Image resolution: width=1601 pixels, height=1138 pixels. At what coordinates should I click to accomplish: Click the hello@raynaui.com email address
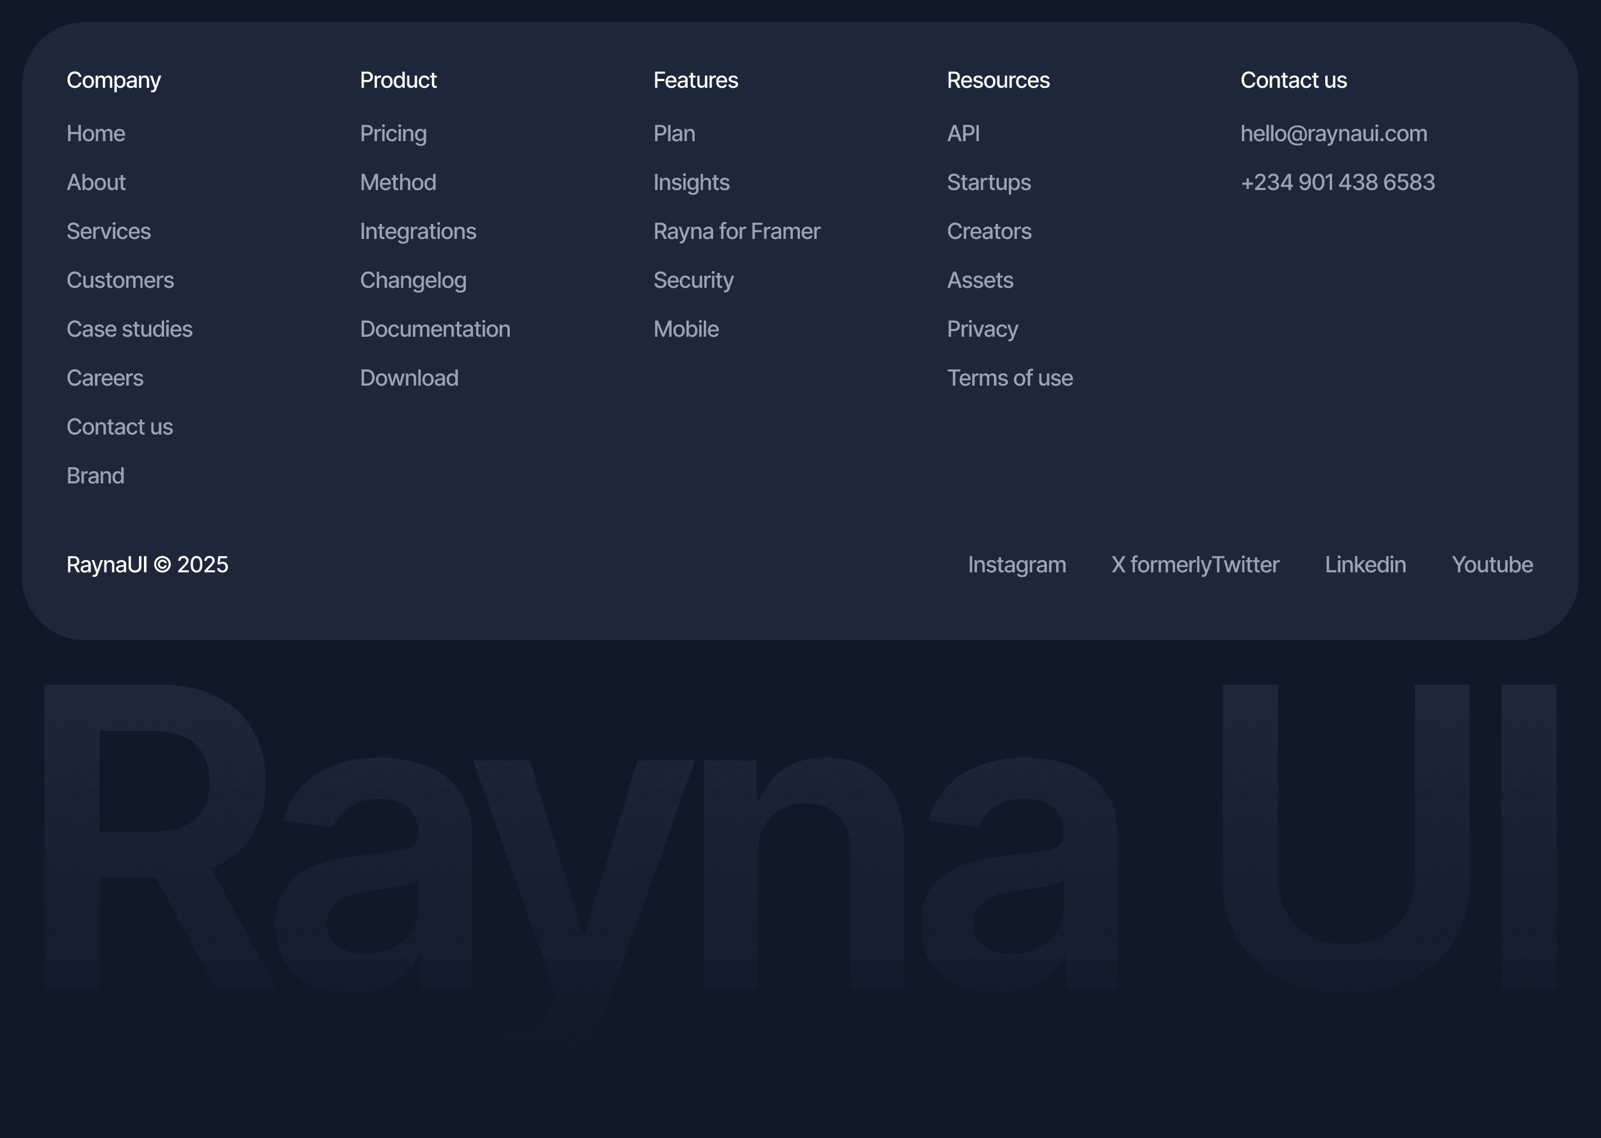(x=1333, y=133)
